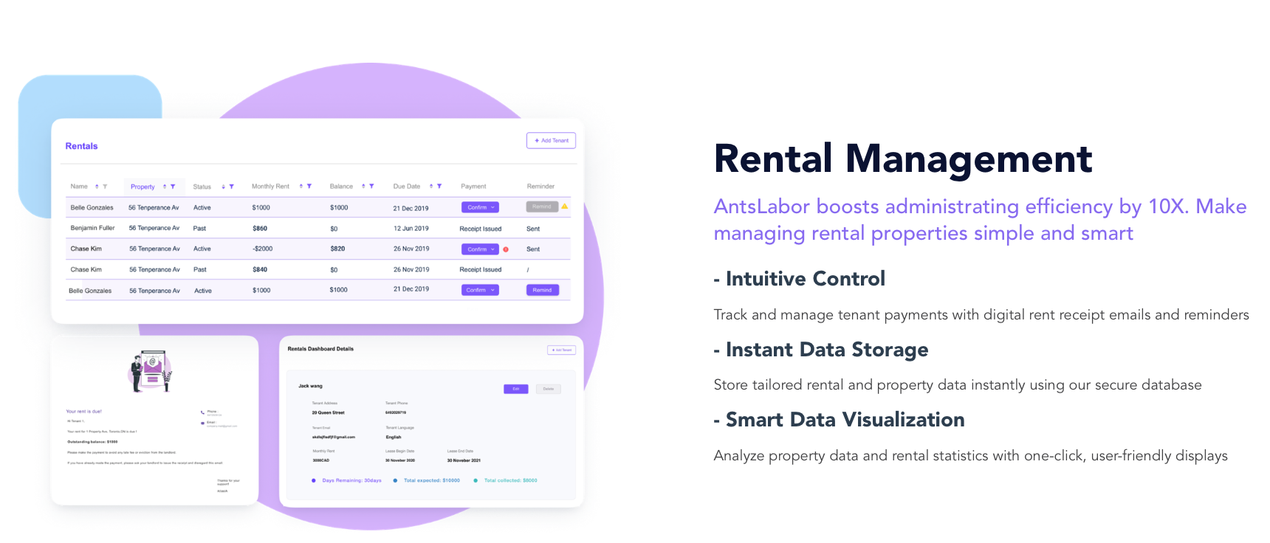
Task: Click the '3000CAD' monthly rent value
Action: (x=320, y=460)
